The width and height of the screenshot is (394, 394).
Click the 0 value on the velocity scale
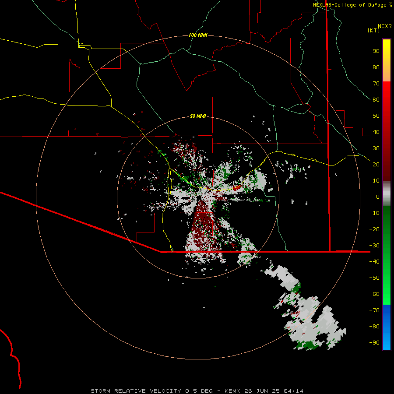[x=378, y=197]
